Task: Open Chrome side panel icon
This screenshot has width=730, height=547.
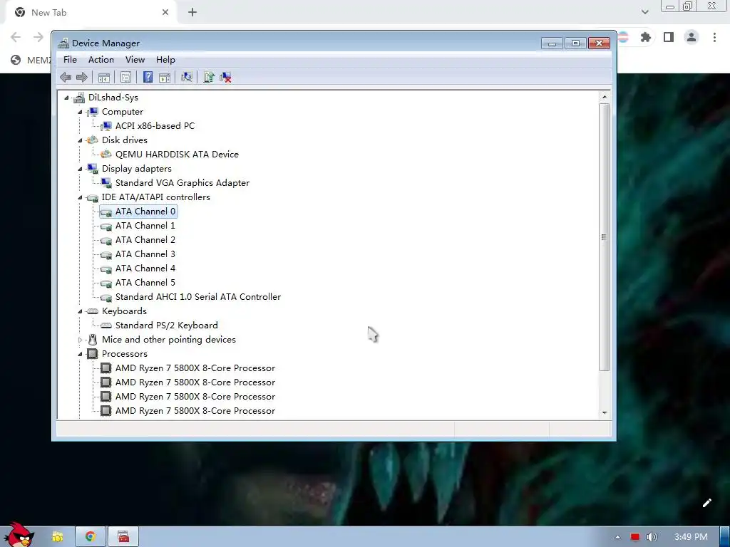Action: click(669, 37)
